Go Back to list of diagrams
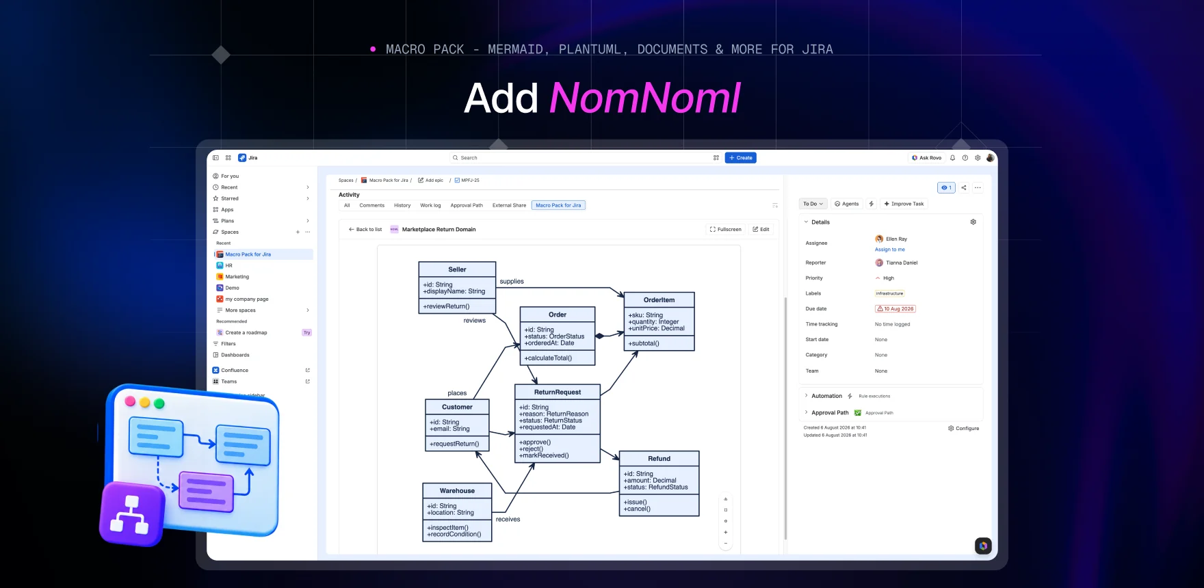The width and height of the screenshot is (1204, 588). click(365, 230)
